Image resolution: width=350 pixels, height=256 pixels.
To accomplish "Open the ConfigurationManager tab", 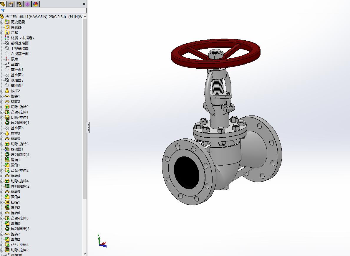I will click(x=19, y=4).
